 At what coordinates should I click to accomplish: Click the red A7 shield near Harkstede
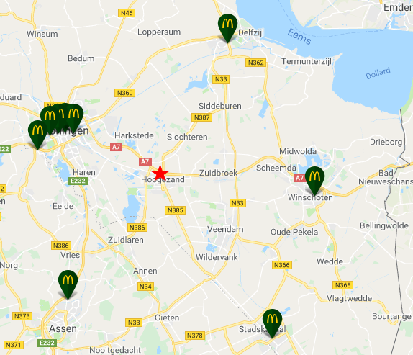[116, 147]
